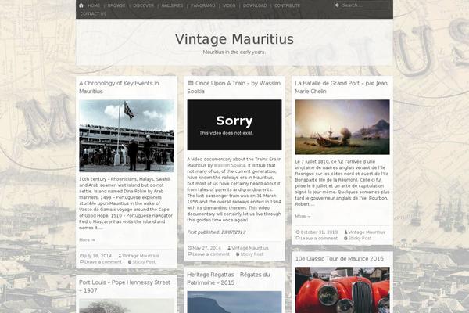
Task: Click the Heritage Regattas mountain photo thumbnail
Action: pos(234,302)
